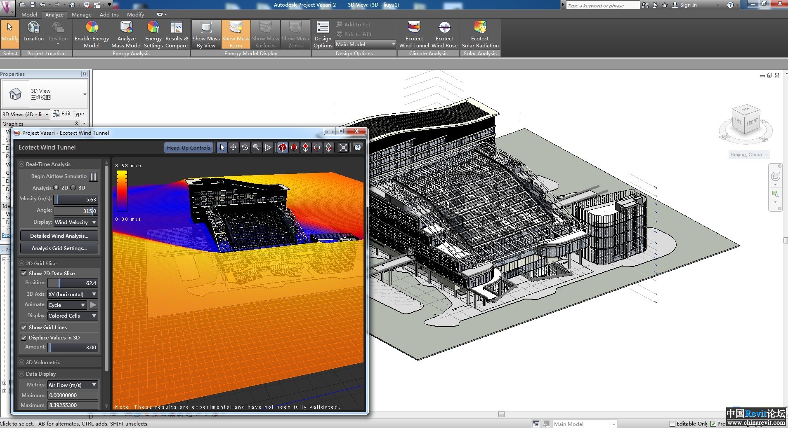The width and height of the screenshot is (788, 428).
Task: Click Analysis Grid Settings button
Action: [59, 248]
